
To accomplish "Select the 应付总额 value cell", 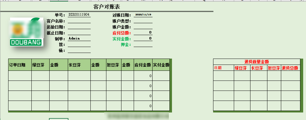I will pos(143,33).
